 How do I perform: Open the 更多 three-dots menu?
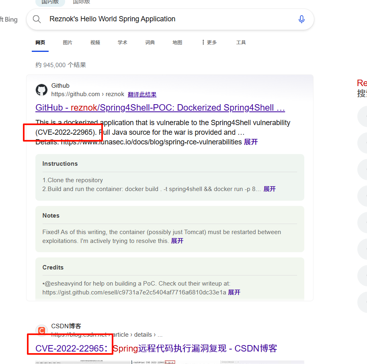(209, 42)
